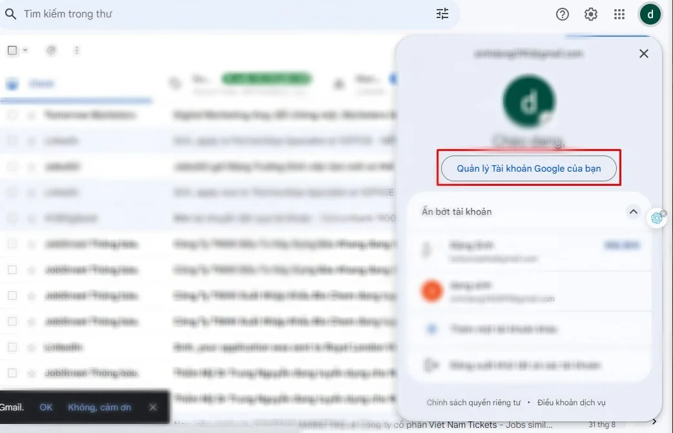Check the checkbox of the first email row
The height and width of the screenshot is (433, 673).
click(x=12, y=115)
